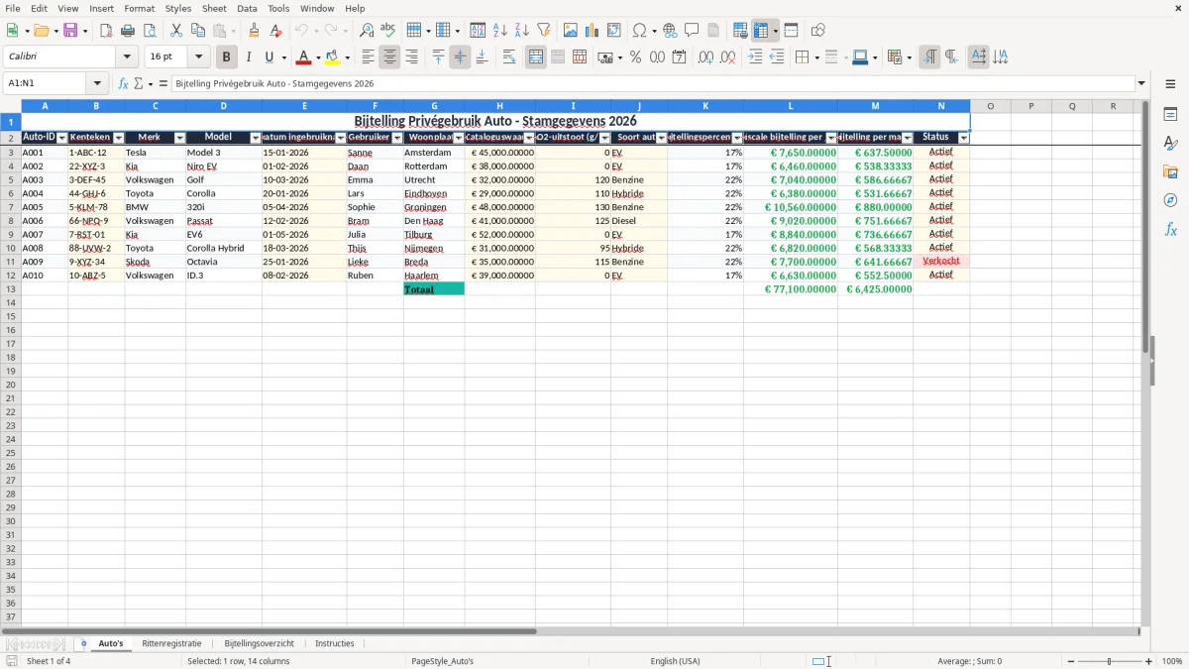Viewport: 1189px width, 669px height.
Task: Expand the formula bar
Action: tap(1141, 83)
